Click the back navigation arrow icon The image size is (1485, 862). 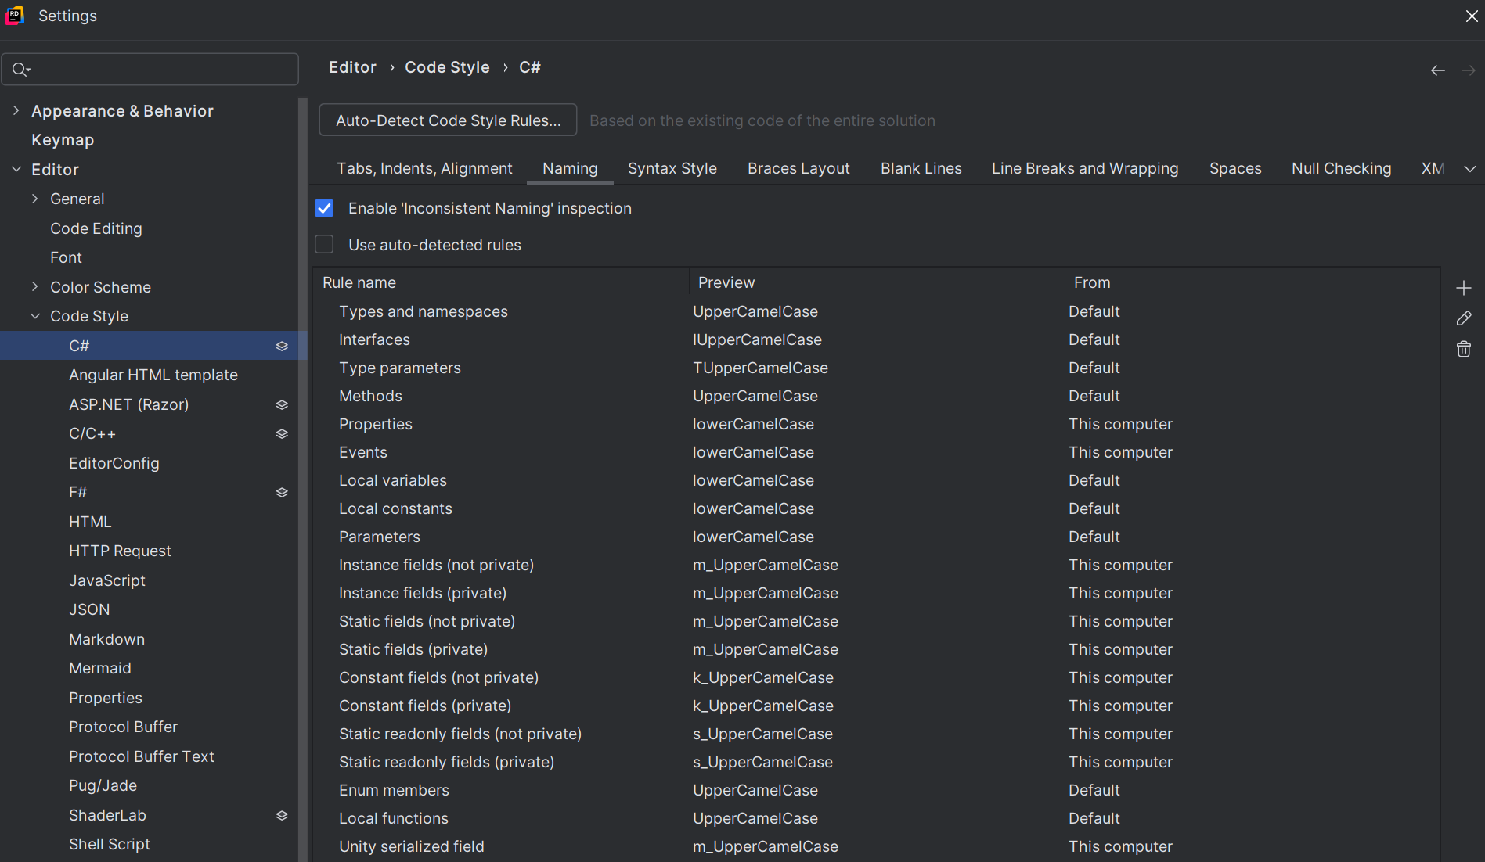pyautogui.click(x=1437, y=70)
